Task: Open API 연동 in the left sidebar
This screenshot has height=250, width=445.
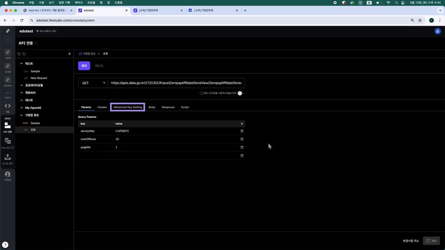Action: click(x=8, y=127)
